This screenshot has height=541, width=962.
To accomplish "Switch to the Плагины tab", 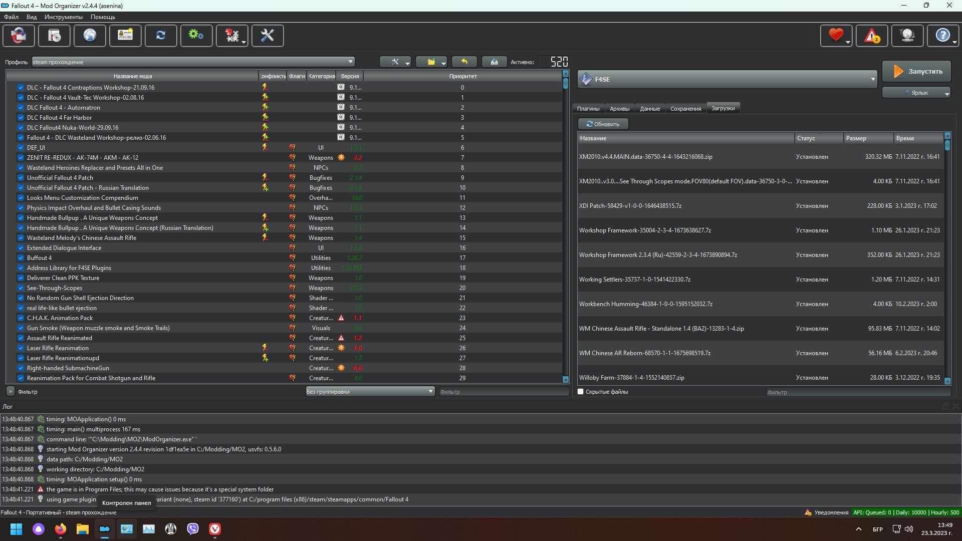I will (x=588, y=108).
